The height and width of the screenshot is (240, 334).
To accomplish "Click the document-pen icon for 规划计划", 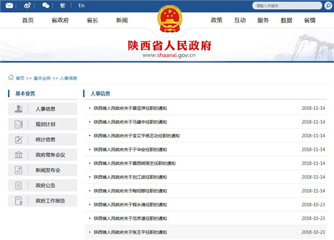I will (x=19, y=125).
